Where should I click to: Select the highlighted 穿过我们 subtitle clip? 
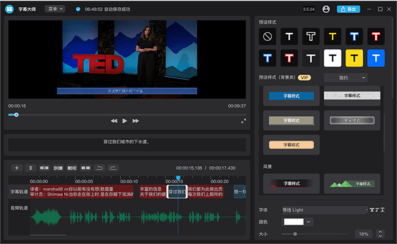pyautogui.click(x=177, y=191)
